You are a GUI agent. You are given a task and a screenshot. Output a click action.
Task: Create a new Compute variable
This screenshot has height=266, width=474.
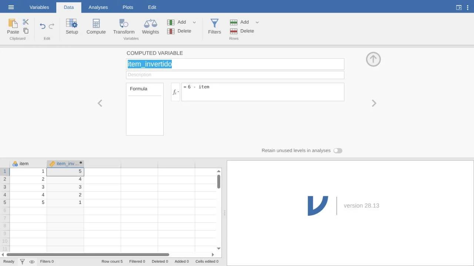coord(96,26)
